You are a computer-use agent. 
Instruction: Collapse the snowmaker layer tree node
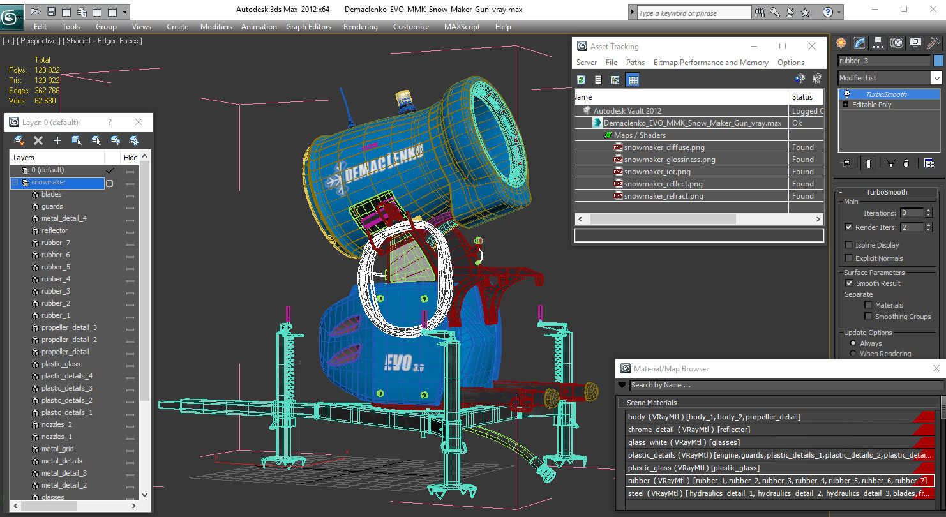(16, 183)
